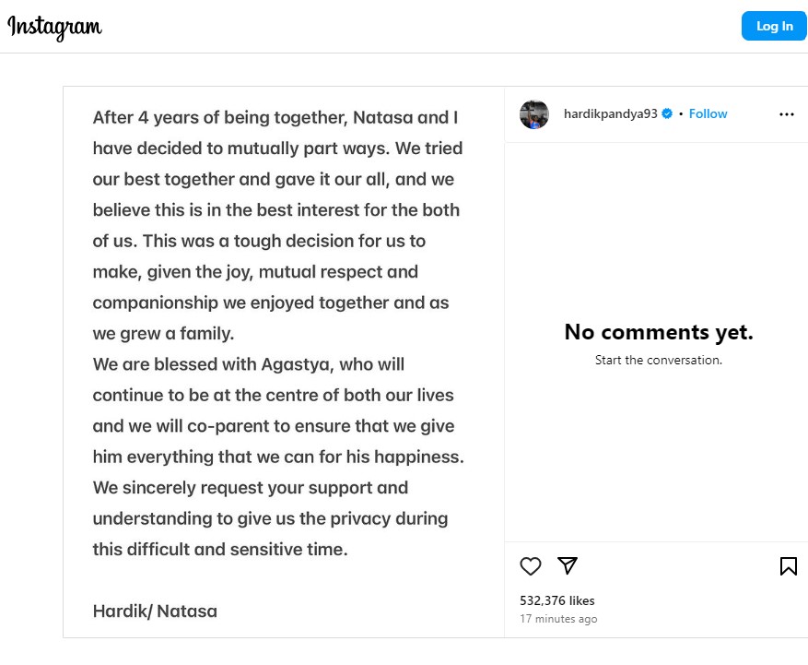
Task: Click the 17 minutes ago timestamp
Action: tap(558, 619)
